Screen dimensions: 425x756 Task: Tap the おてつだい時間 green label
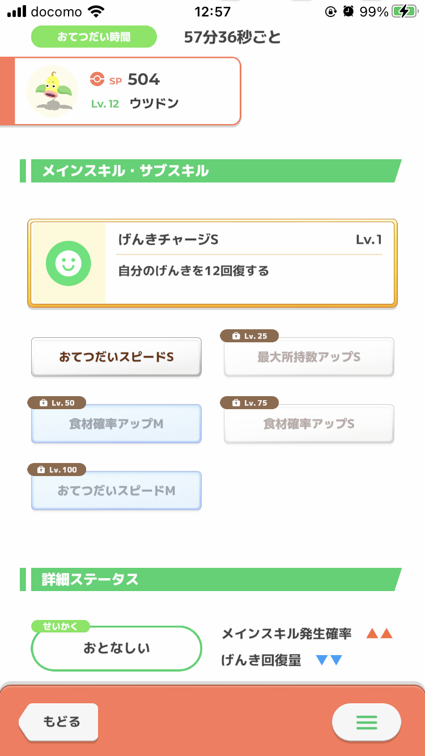pyautogui.click(x=93, y=37)
